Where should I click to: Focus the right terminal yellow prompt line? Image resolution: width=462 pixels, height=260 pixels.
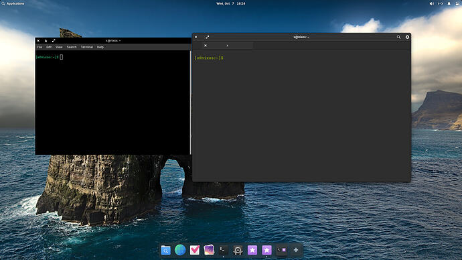tap(209, 58)
